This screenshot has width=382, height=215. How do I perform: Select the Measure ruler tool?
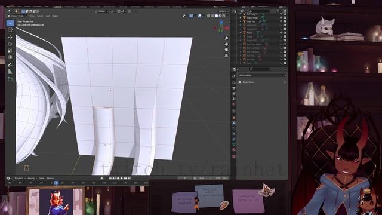pyautogui.click(x=10, y=72)
